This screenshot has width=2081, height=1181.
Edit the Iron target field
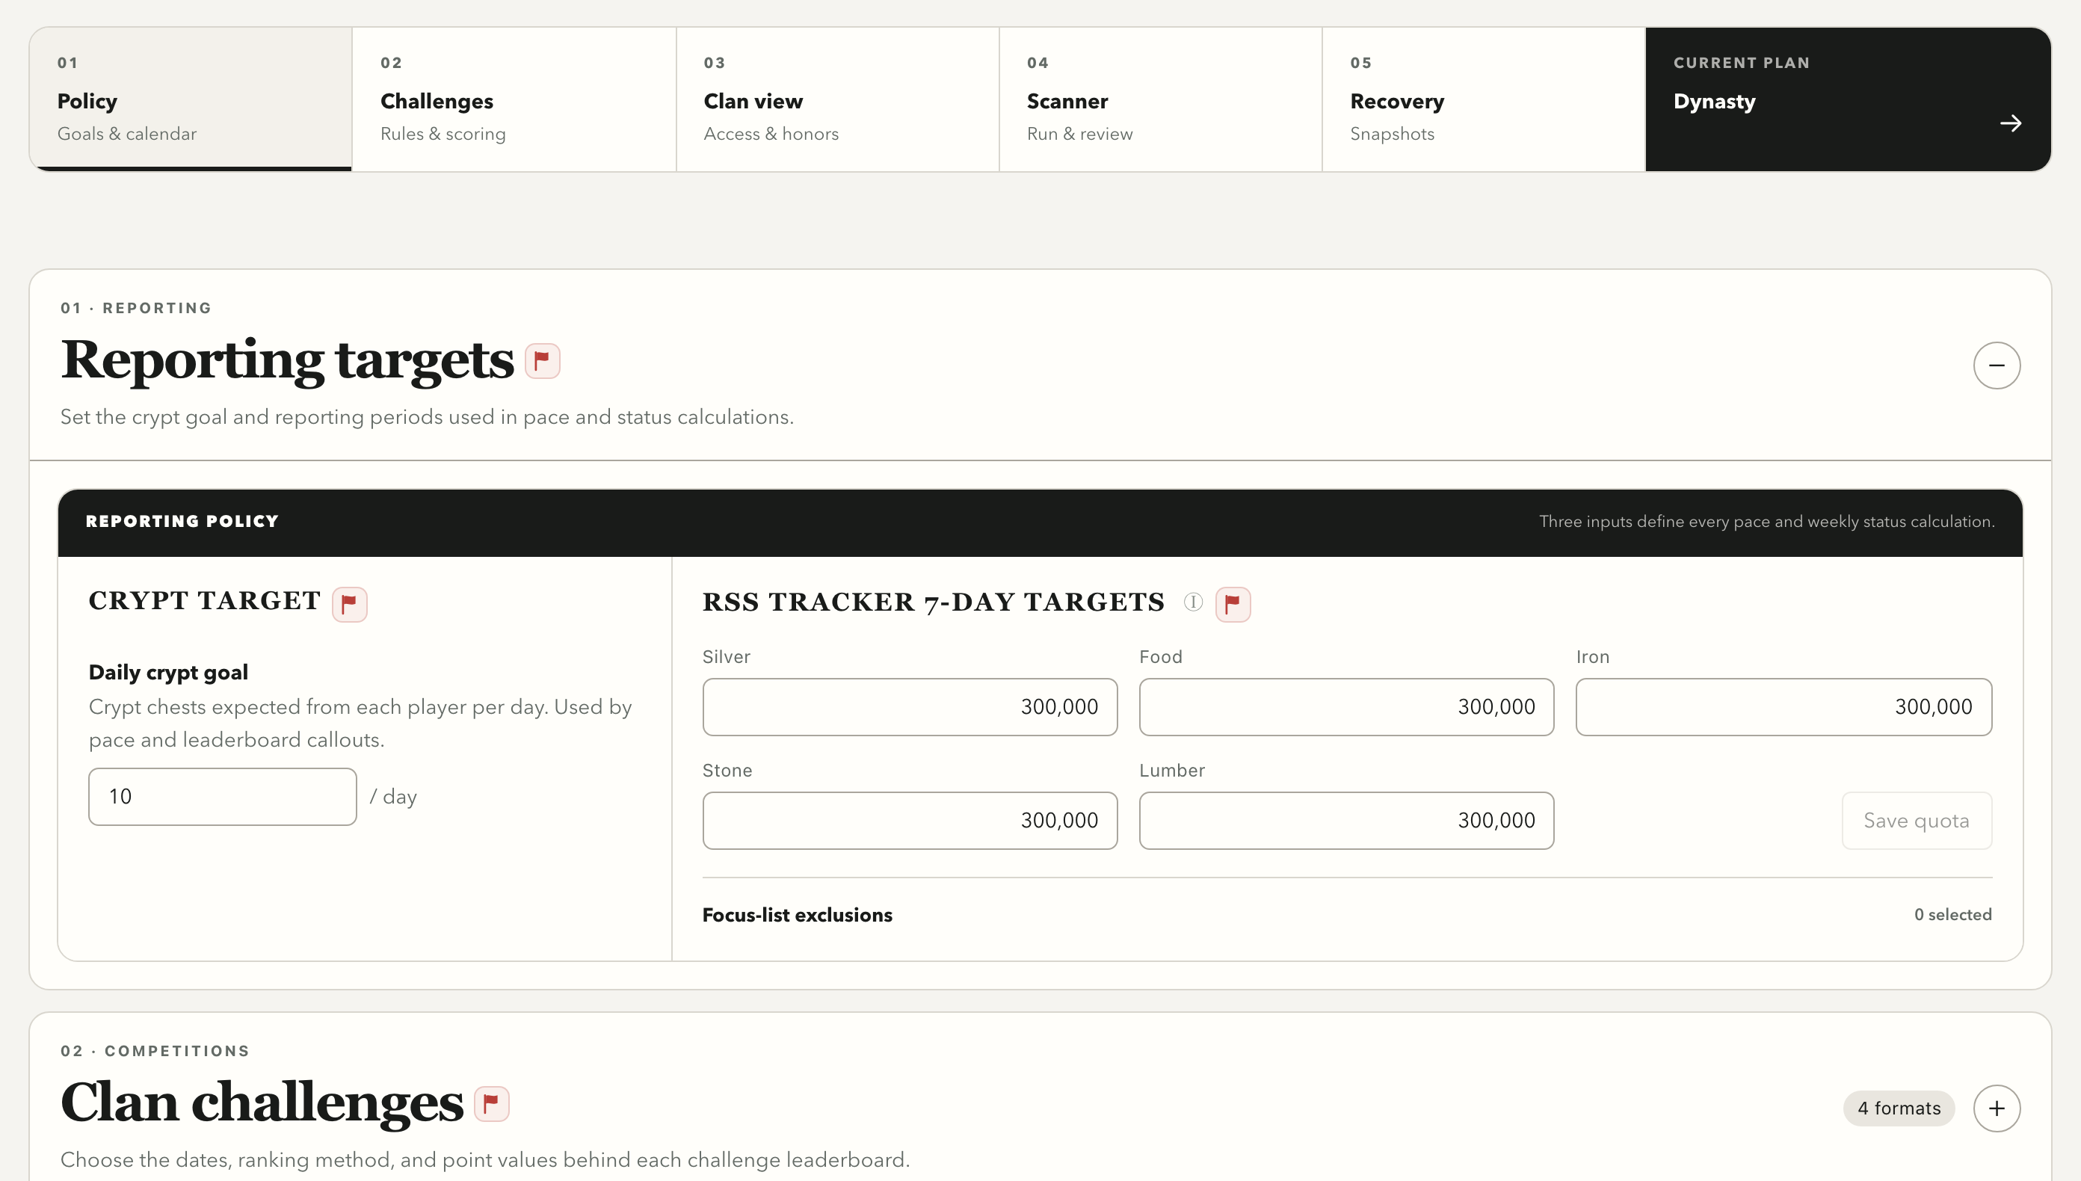click(x=1784, y=707)
